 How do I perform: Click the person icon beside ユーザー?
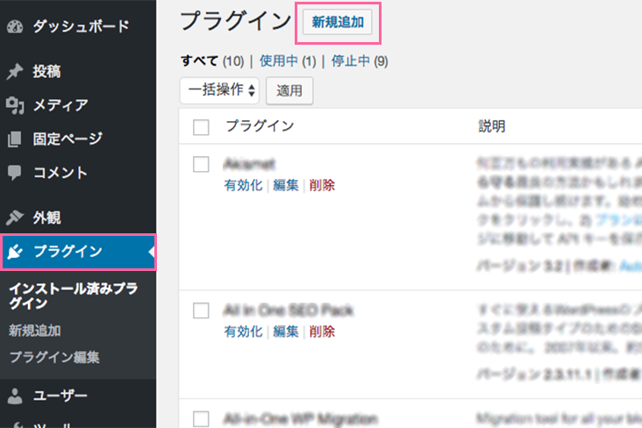coord(15,396)
